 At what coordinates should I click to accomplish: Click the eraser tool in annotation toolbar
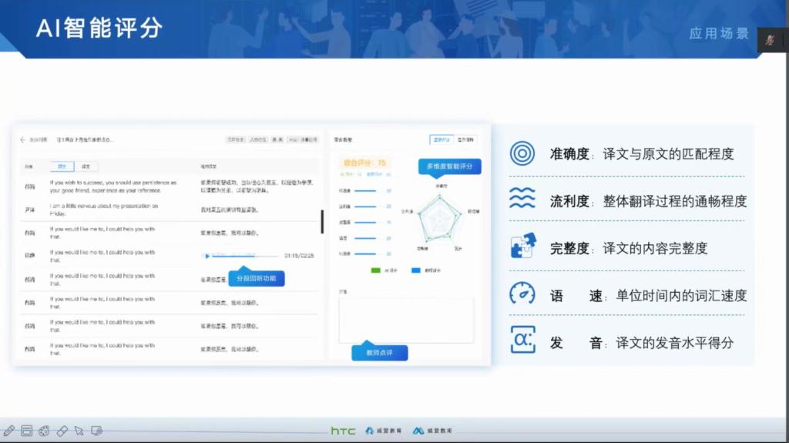coord(62,431)
